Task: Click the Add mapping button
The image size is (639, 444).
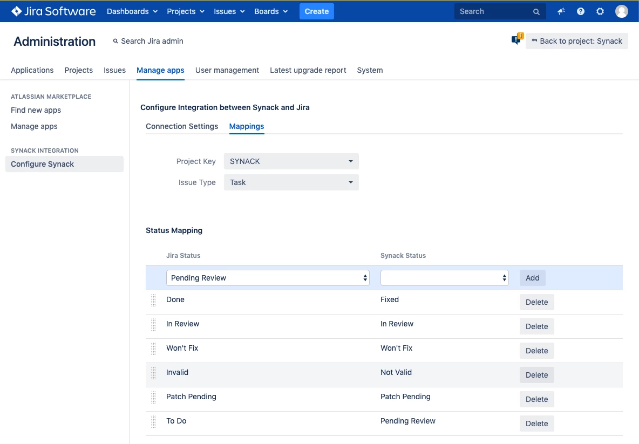Action: (532, 277)
